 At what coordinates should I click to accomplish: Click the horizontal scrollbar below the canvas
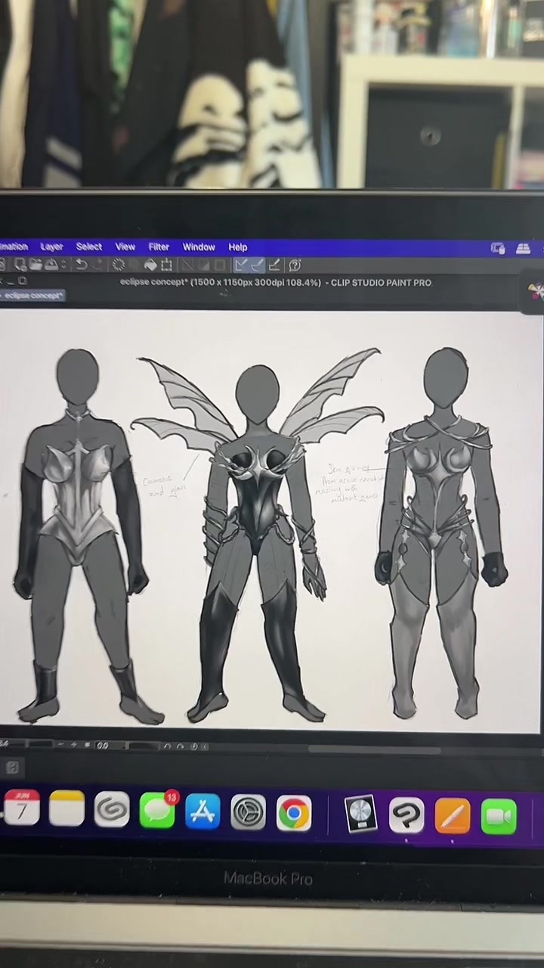374,750
